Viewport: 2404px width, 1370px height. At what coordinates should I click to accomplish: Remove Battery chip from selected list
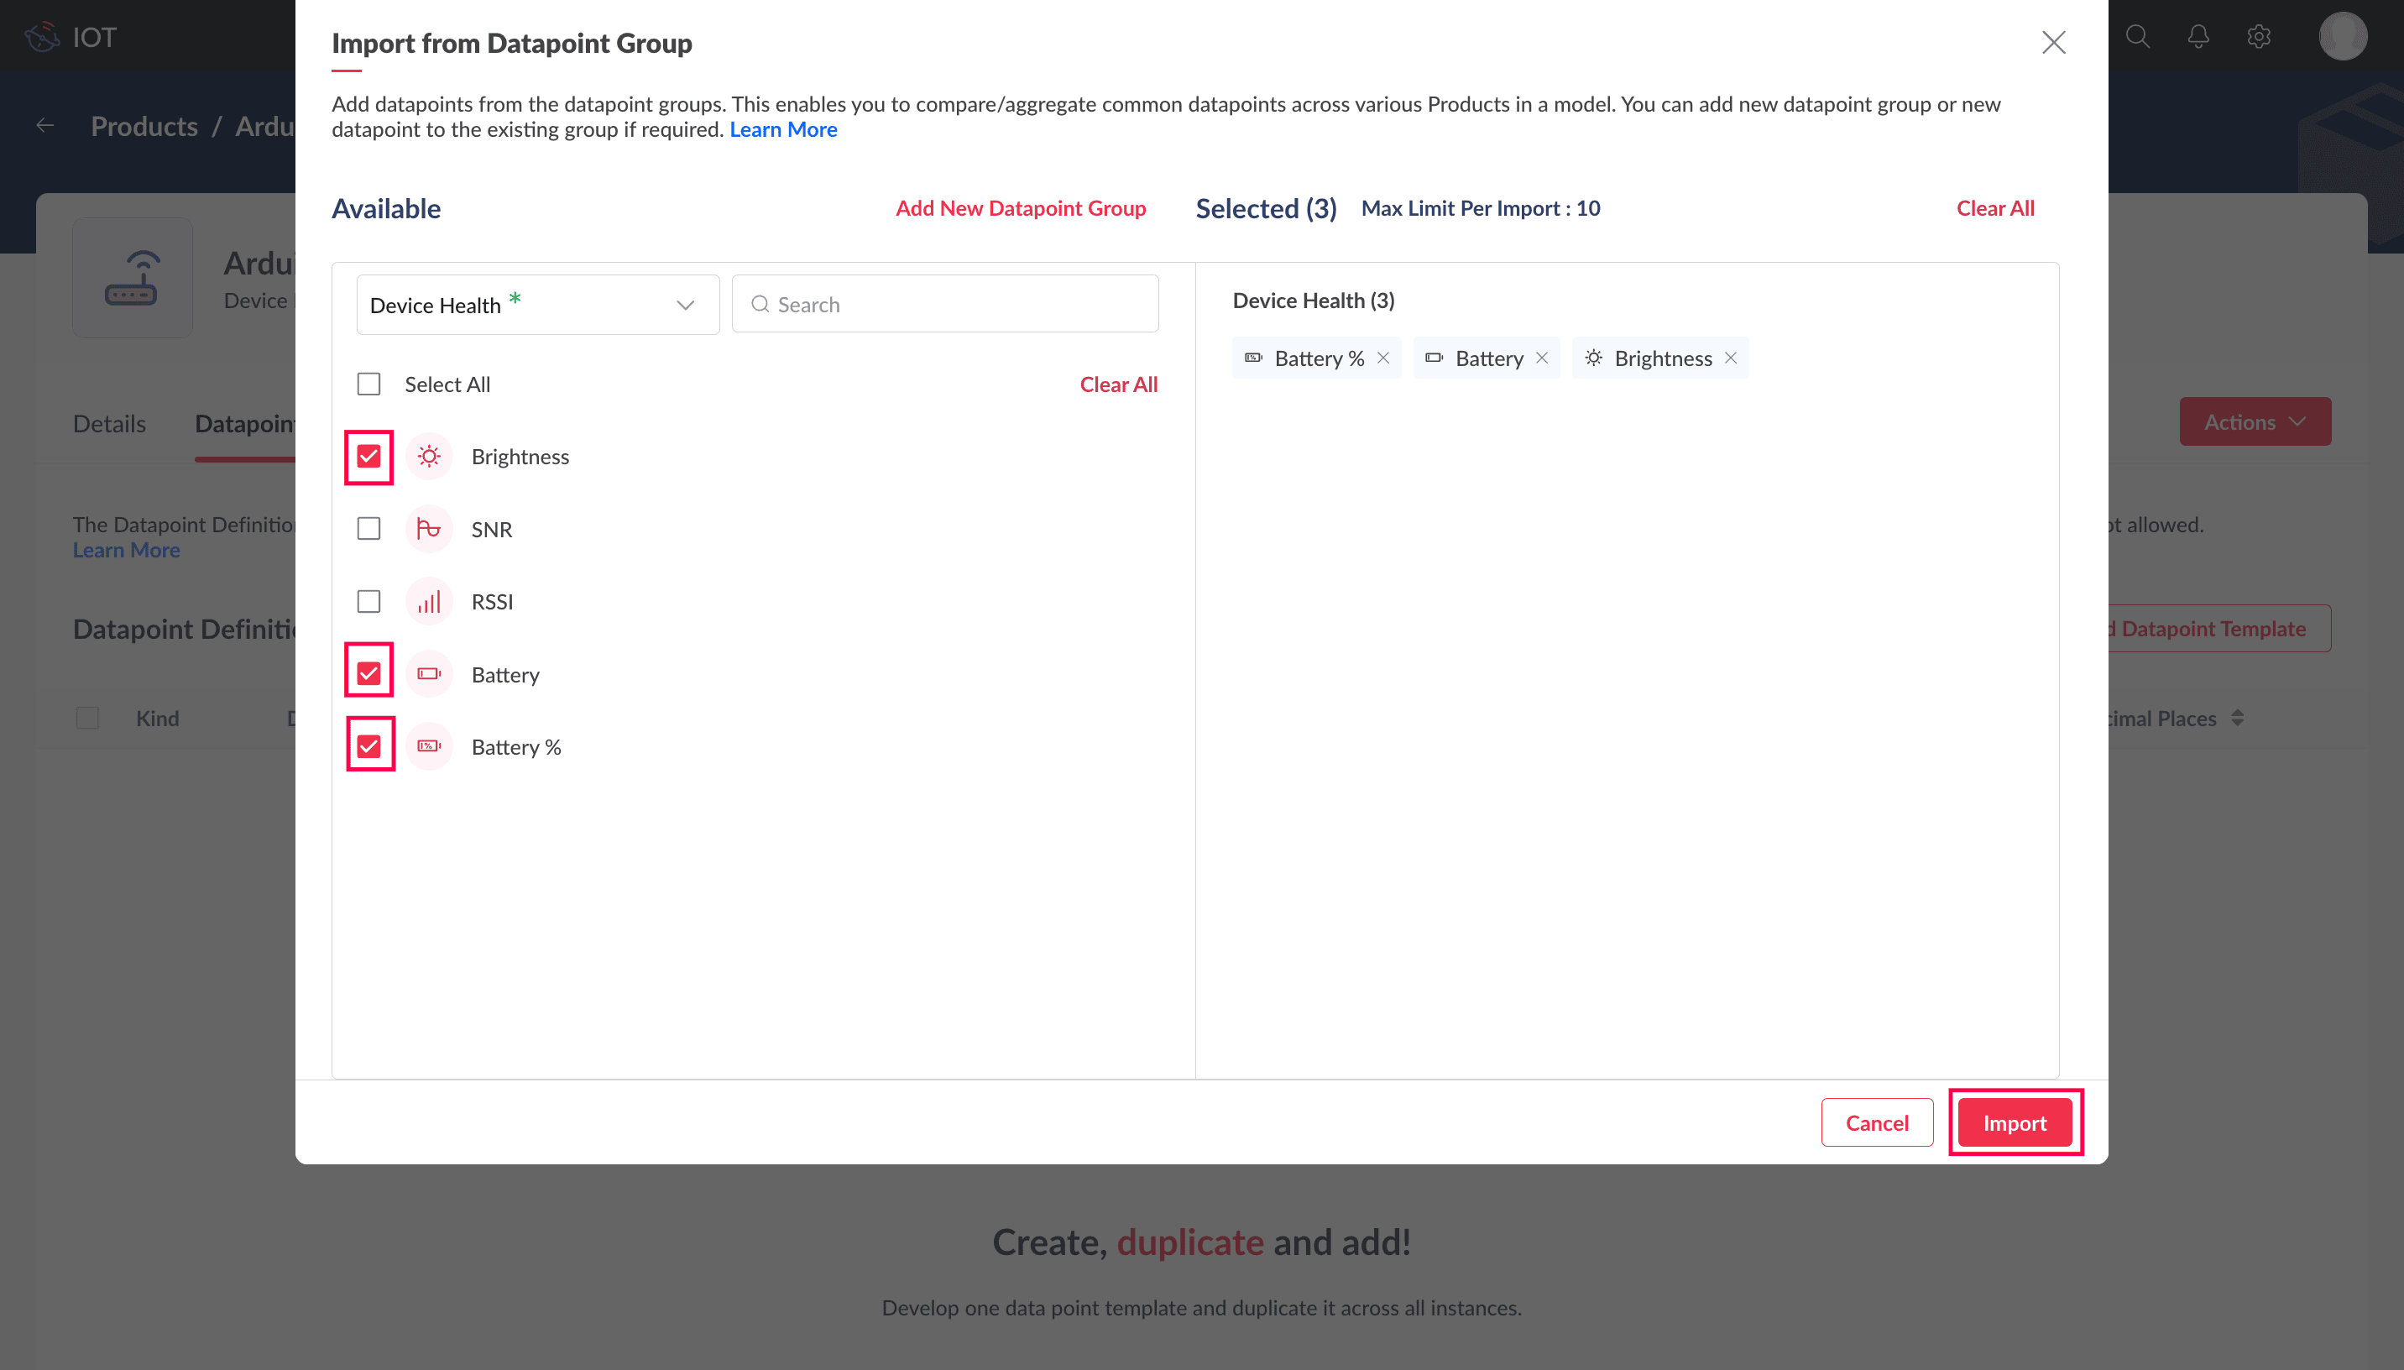(1542, 358)
